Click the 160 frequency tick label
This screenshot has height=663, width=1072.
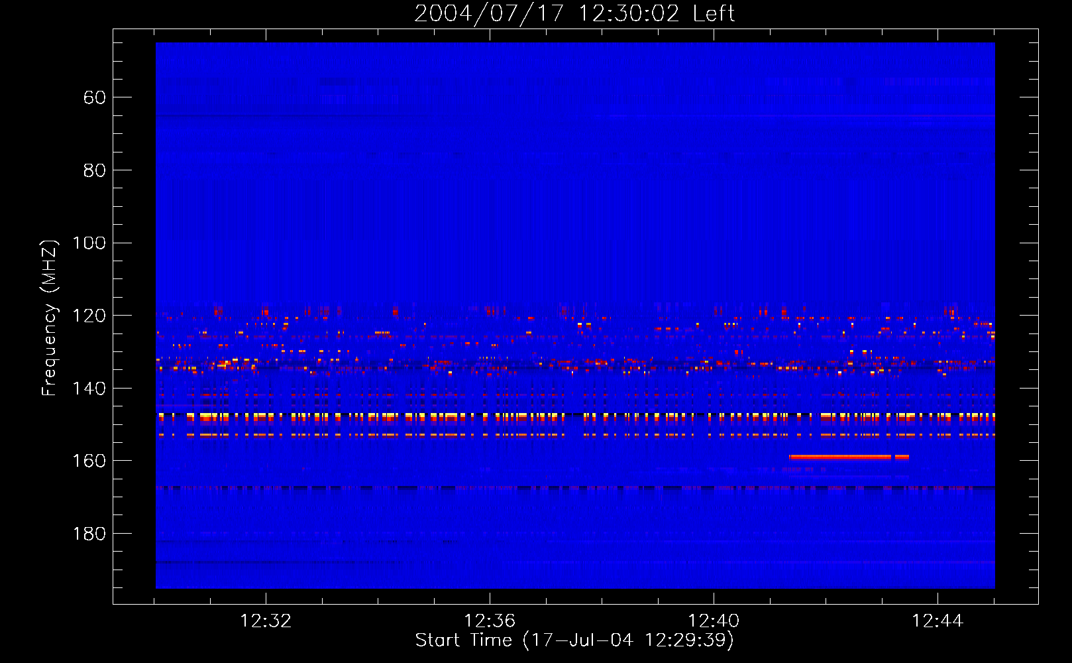click(89, 461)
